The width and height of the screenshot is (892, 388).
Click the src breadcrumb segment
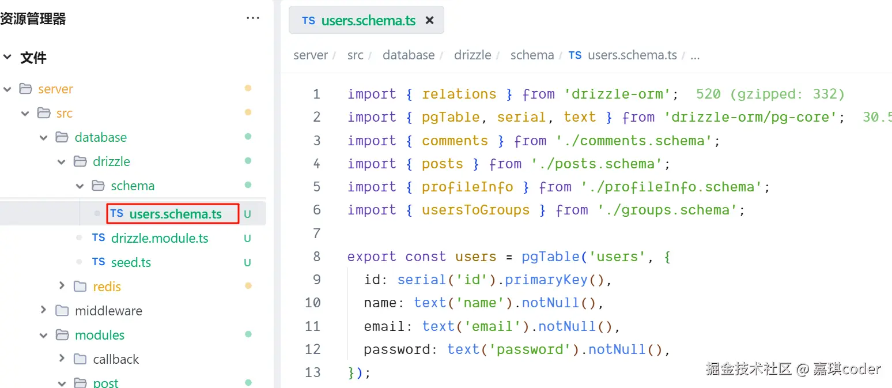point(356,55)
